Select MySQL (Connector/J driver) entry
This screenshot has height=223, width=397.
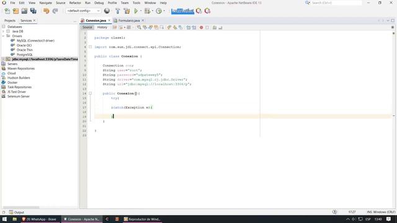pyautogui.click(x=35, y=41)
